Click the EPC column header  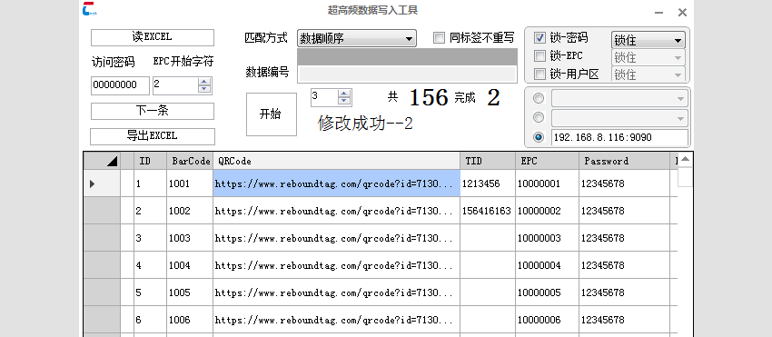pyautogui.click(x=547, y=161)
